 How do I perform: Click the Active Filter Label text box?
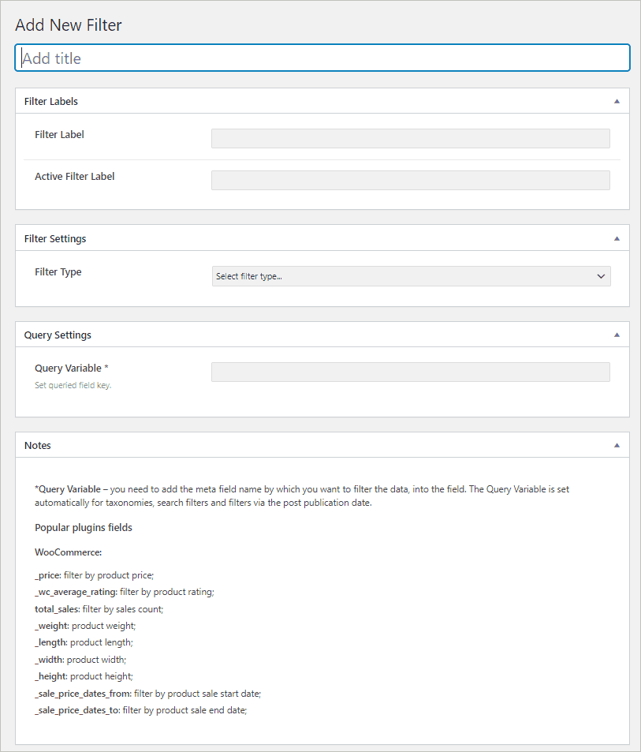tap(410, 180)
